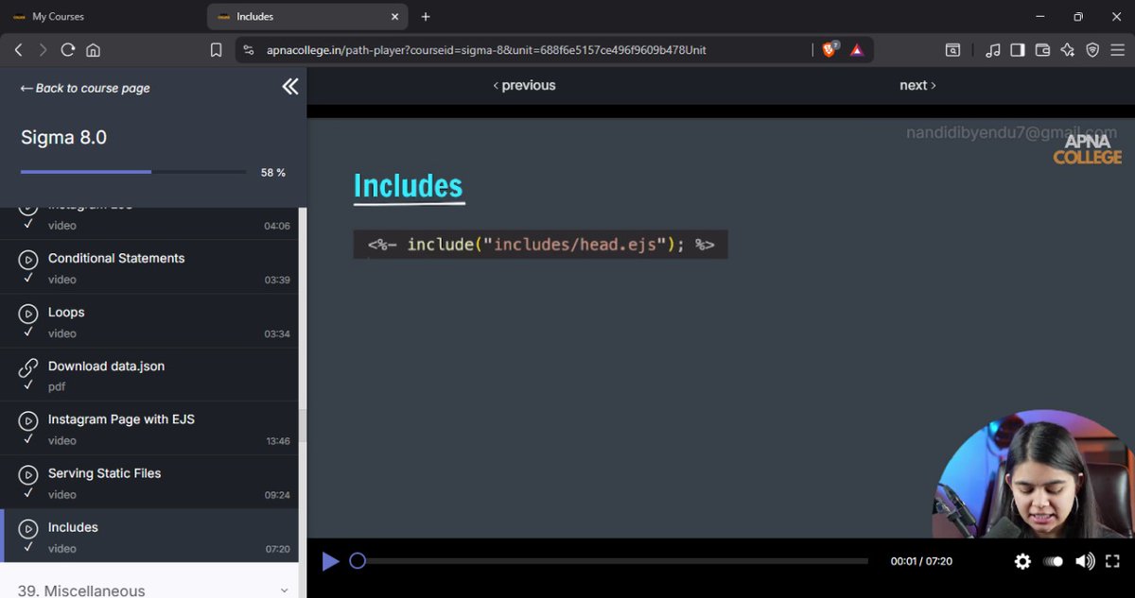Click the 00:01 / 07:20 time display
Viewport: 1135px width, 598px height.
(x=921, y=561)
